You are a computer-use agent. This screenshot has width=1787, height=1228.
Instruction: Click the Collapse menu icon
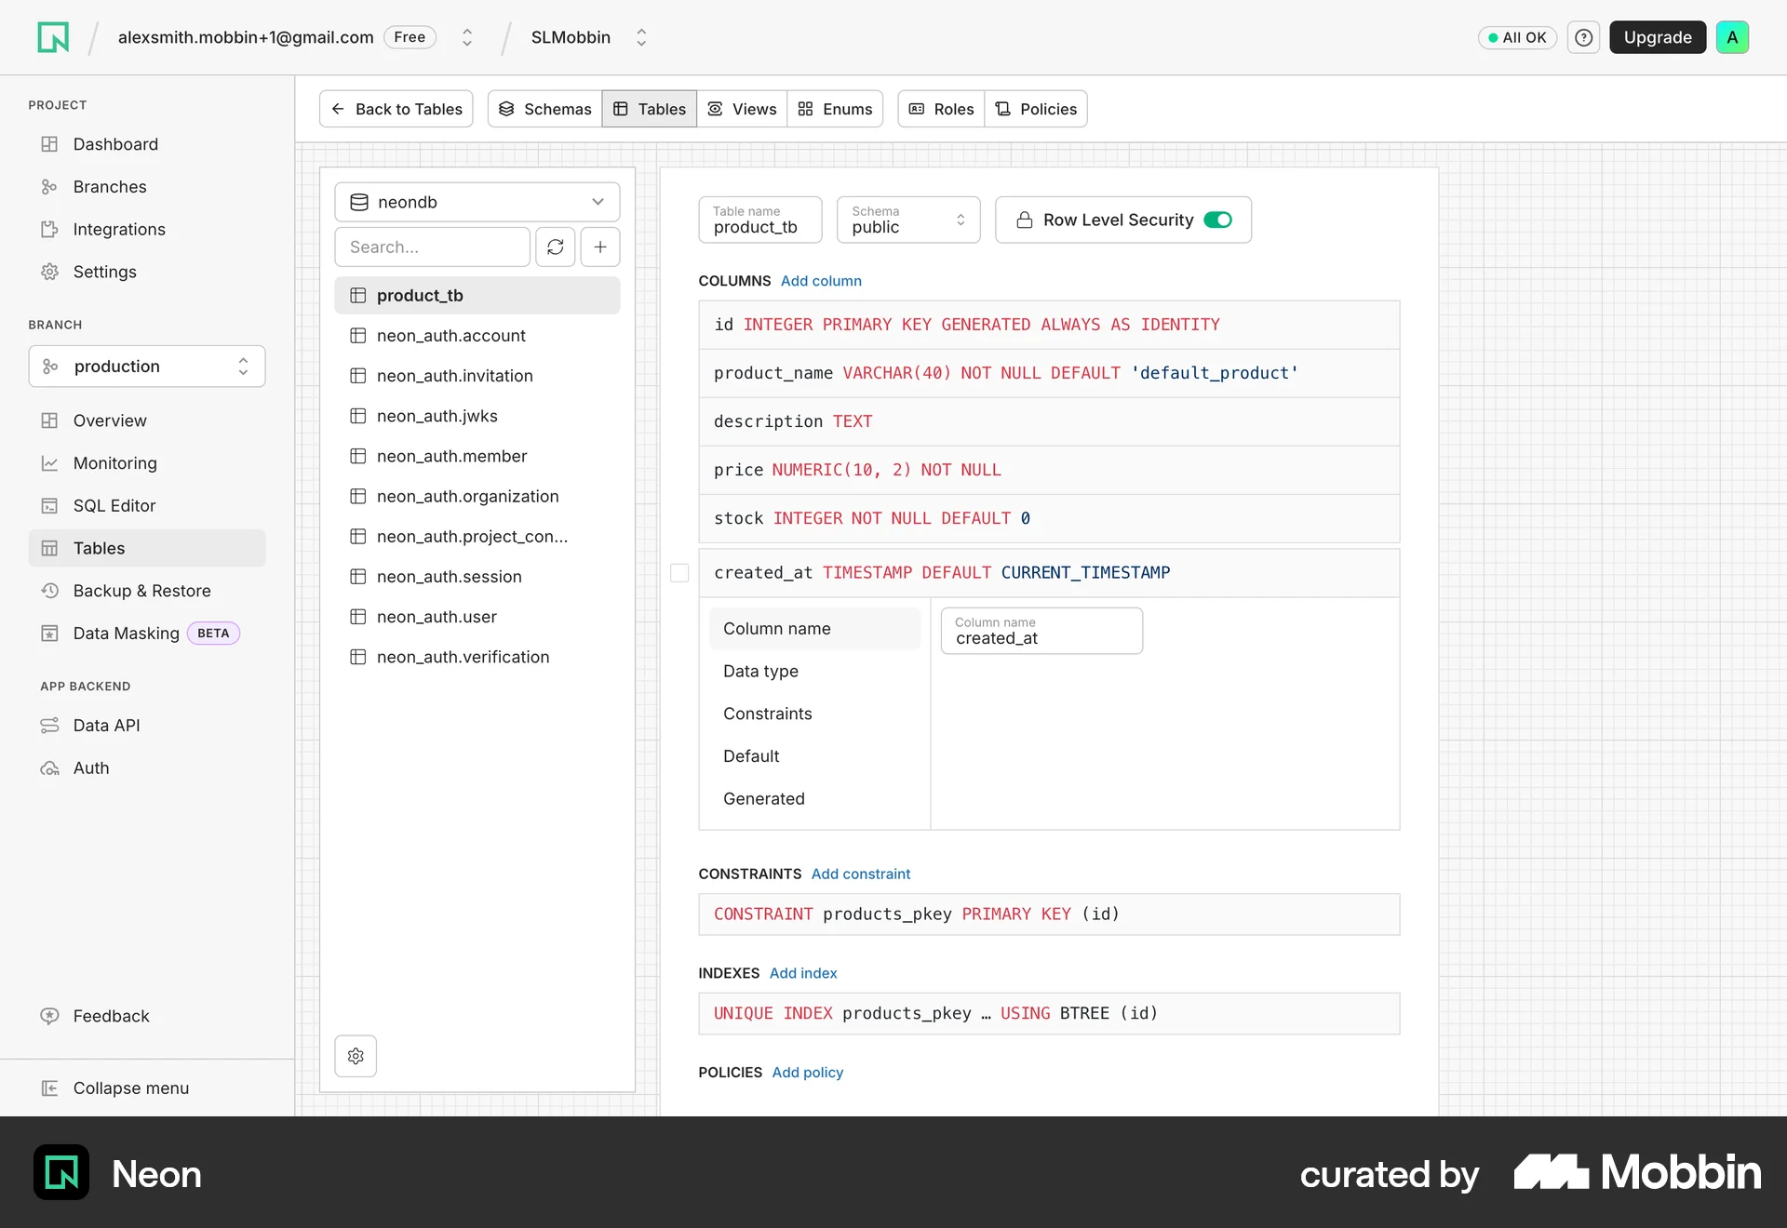(x=49, y=1088)
